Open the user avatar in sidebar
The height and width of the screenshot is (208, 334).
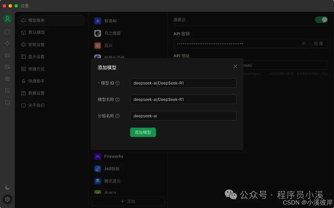click(7, 19)
